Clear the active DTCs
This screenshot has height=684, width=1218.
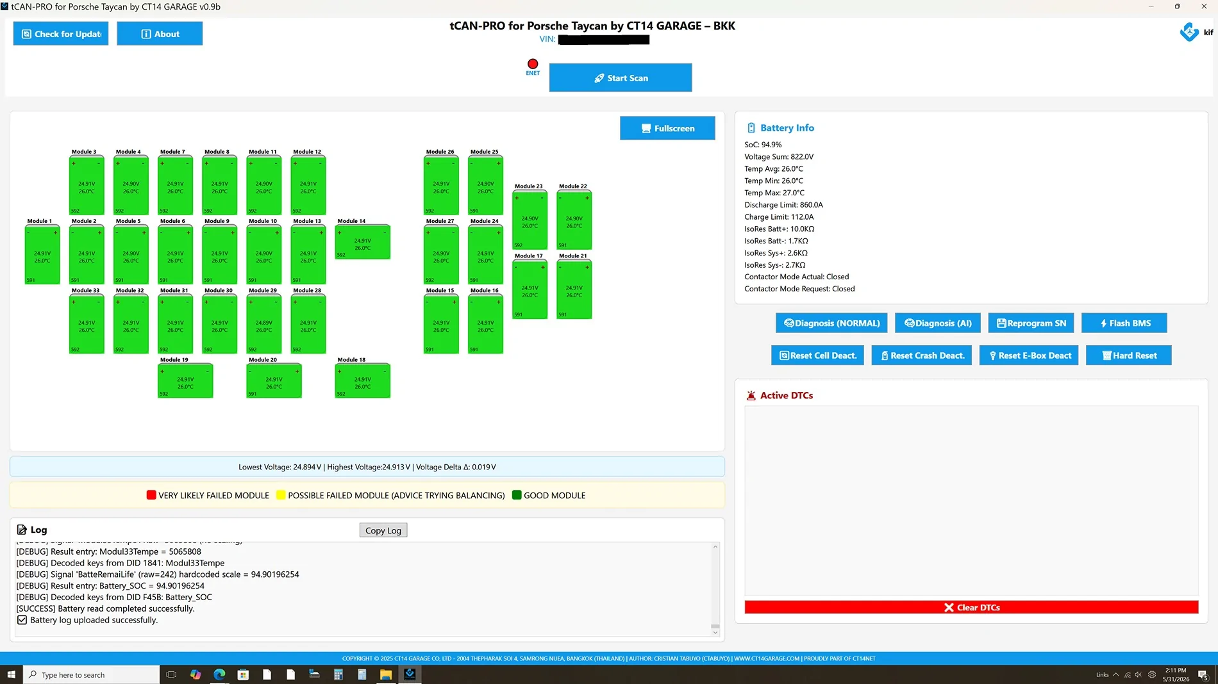point(971,607)
